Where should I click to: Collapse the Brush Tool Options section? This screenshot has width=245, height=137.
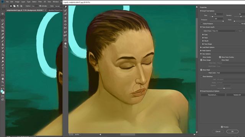pos(201,11)
